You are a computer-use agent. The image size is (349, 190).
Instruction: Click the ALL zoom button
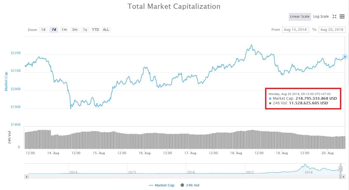106,29
